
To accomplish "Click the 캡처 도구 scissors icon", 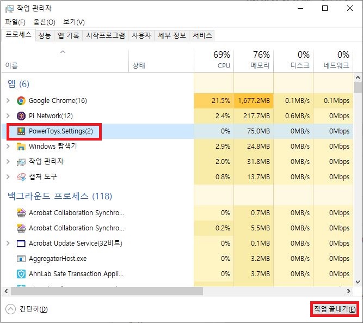I will tap(21, 177).
